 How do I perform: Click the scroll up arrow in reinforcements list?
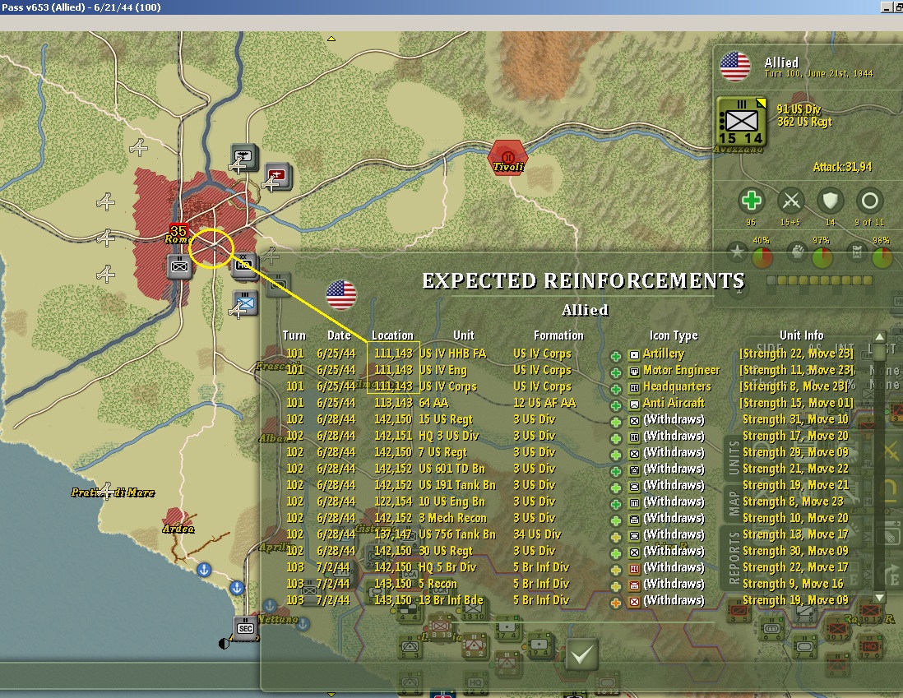click(879, 337)
